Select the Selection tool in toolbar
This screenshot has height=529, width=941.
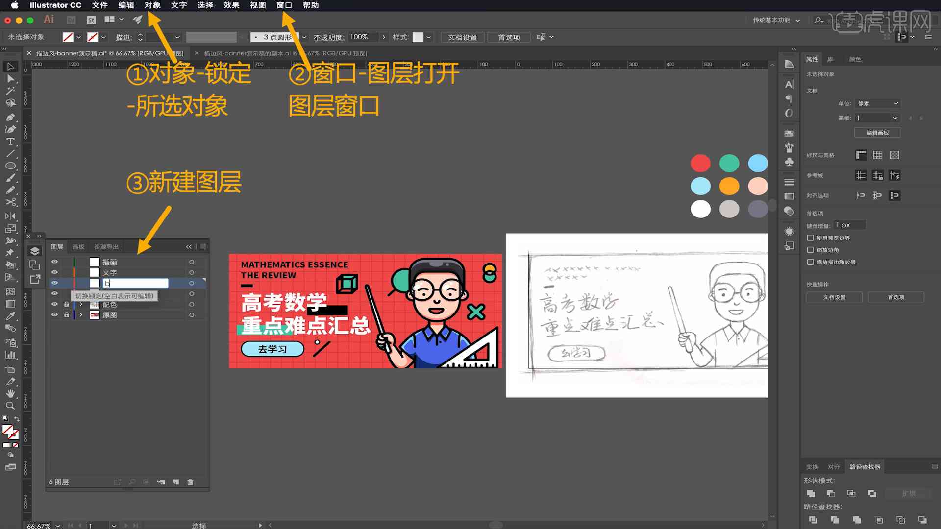click(x=10, y=67)
